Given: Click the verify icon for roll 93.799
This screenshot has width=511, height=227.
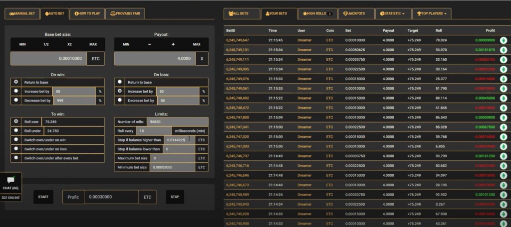Looking at the screenshot, I should [x=504, y=156].
